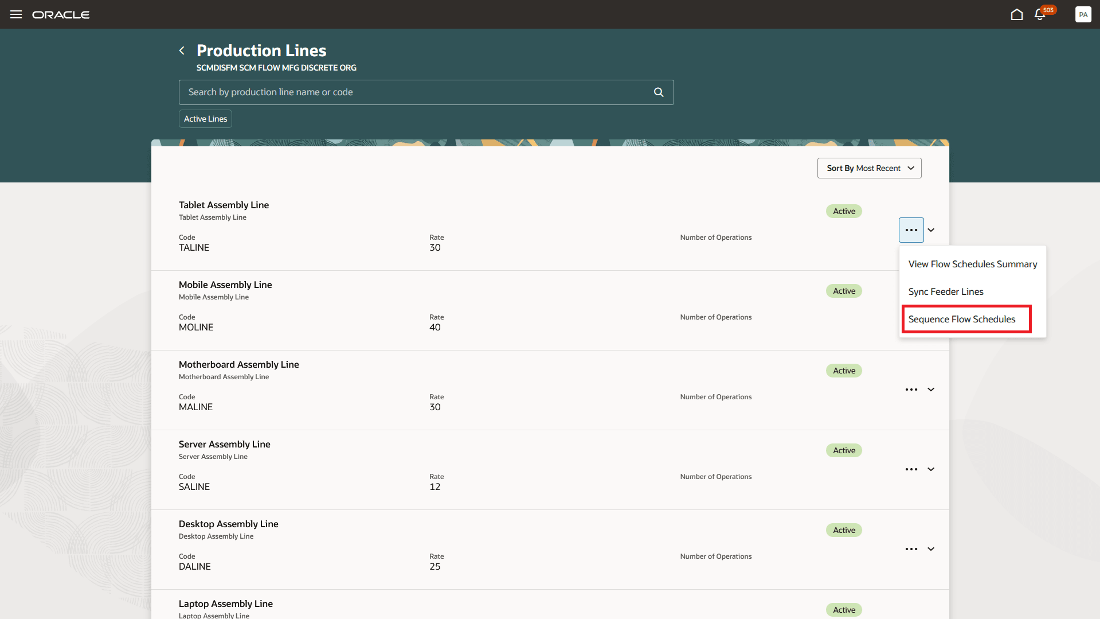Click the home icon

point(1017,14)
